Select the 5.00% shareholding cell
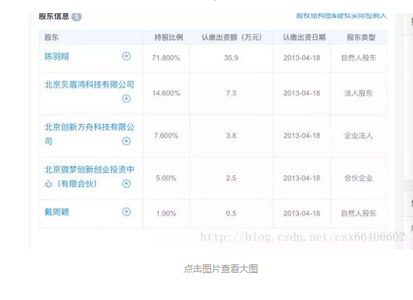413x300 pixels. click(x=166, y=178)
